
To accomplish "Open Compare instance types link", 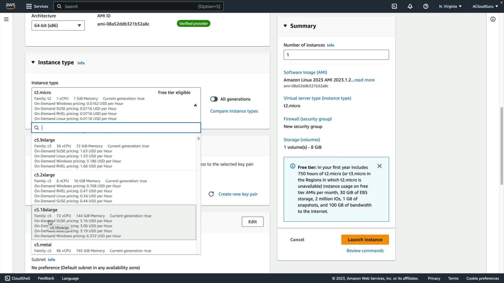I will 234,111.
